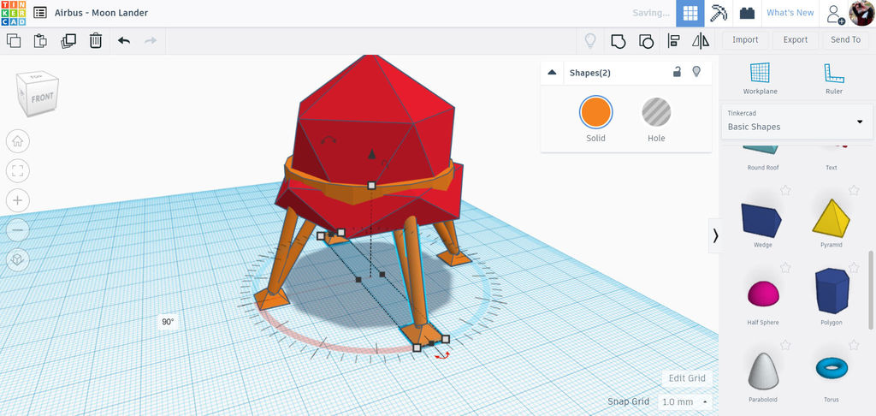876x416 pixels.
Task: Open the designs list icon
Action: pos(40,13)
